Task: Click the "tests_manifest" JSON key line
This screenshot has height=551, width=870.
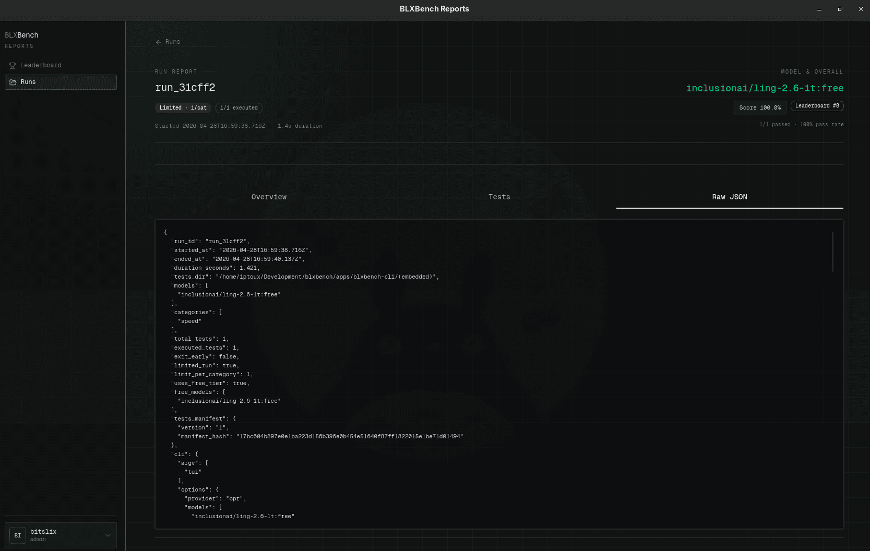Action: 204,419
